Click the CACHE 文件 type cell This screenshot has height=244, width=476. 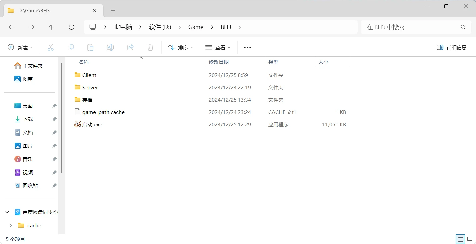click(282, 112)
